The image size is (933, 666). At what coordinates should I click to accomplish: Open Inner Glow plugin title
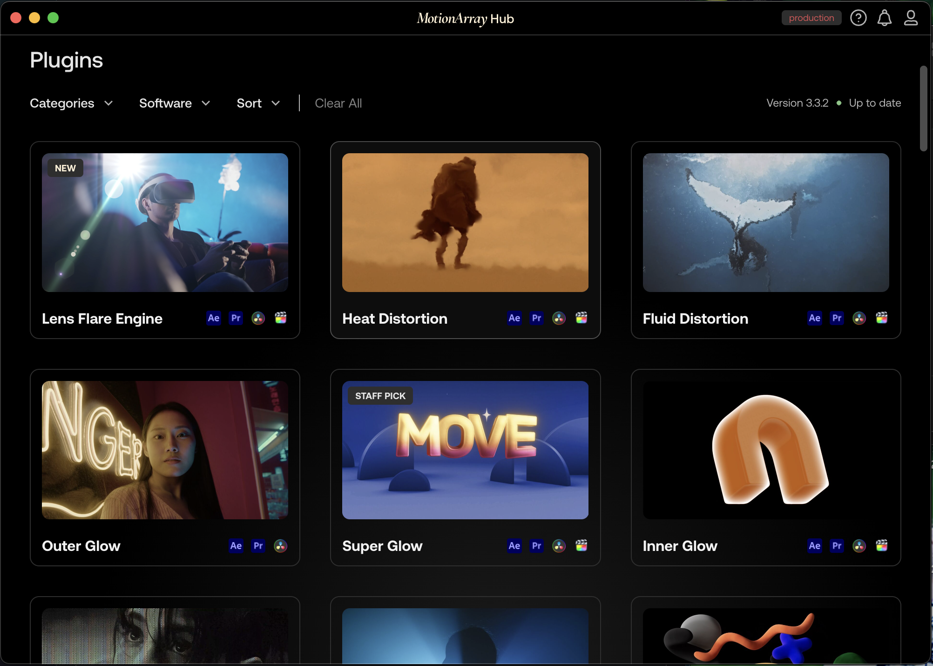point(680,546)
